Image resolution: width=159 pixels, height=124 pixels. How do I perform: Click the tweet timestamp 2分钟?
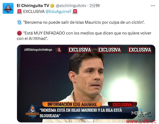click(x=94, y=6)
